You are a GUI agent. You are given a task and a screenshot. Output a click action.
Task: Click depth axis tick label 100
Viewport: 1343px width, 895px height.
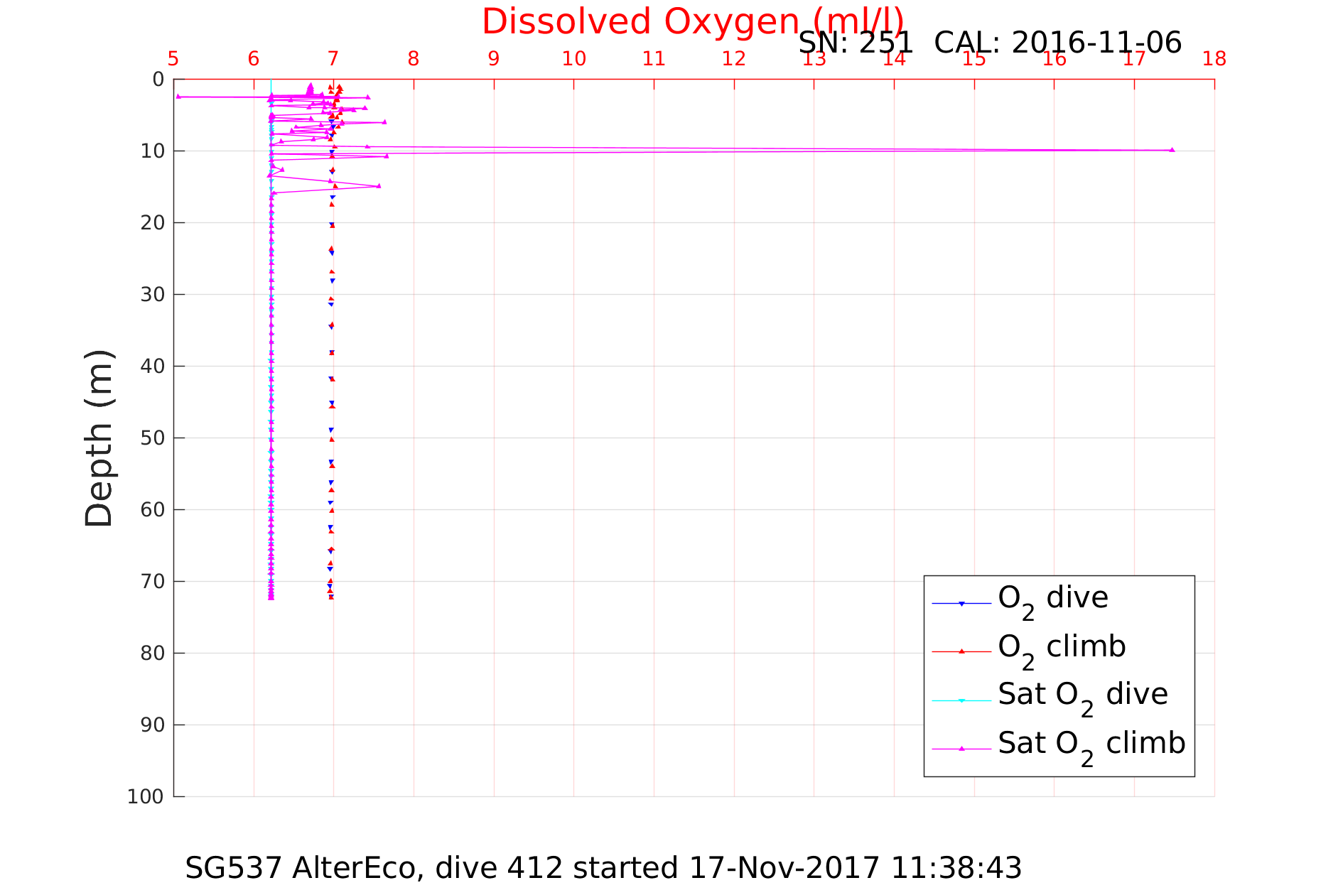(146, 797)
